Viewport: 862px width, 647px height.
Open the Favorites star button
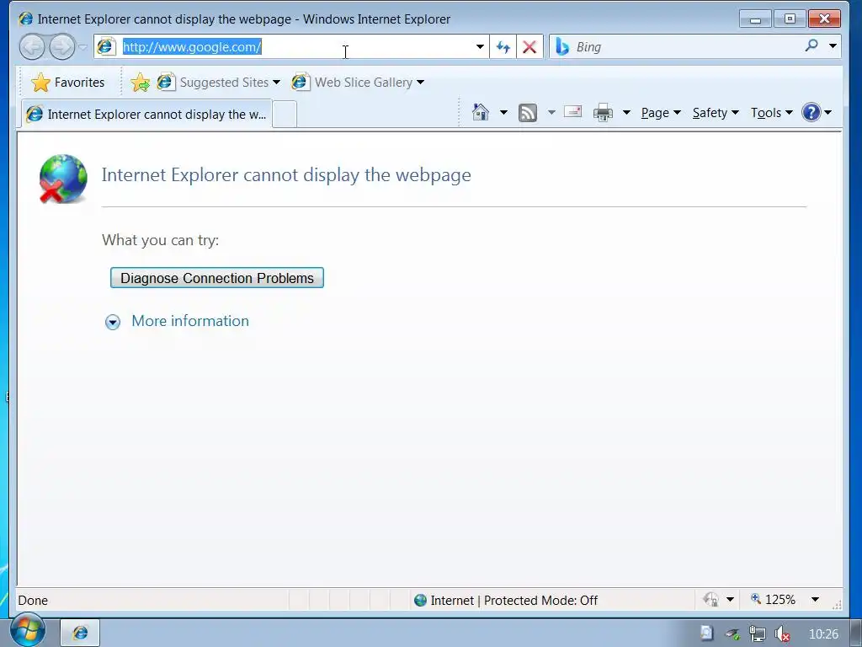[x=68, y=83]
